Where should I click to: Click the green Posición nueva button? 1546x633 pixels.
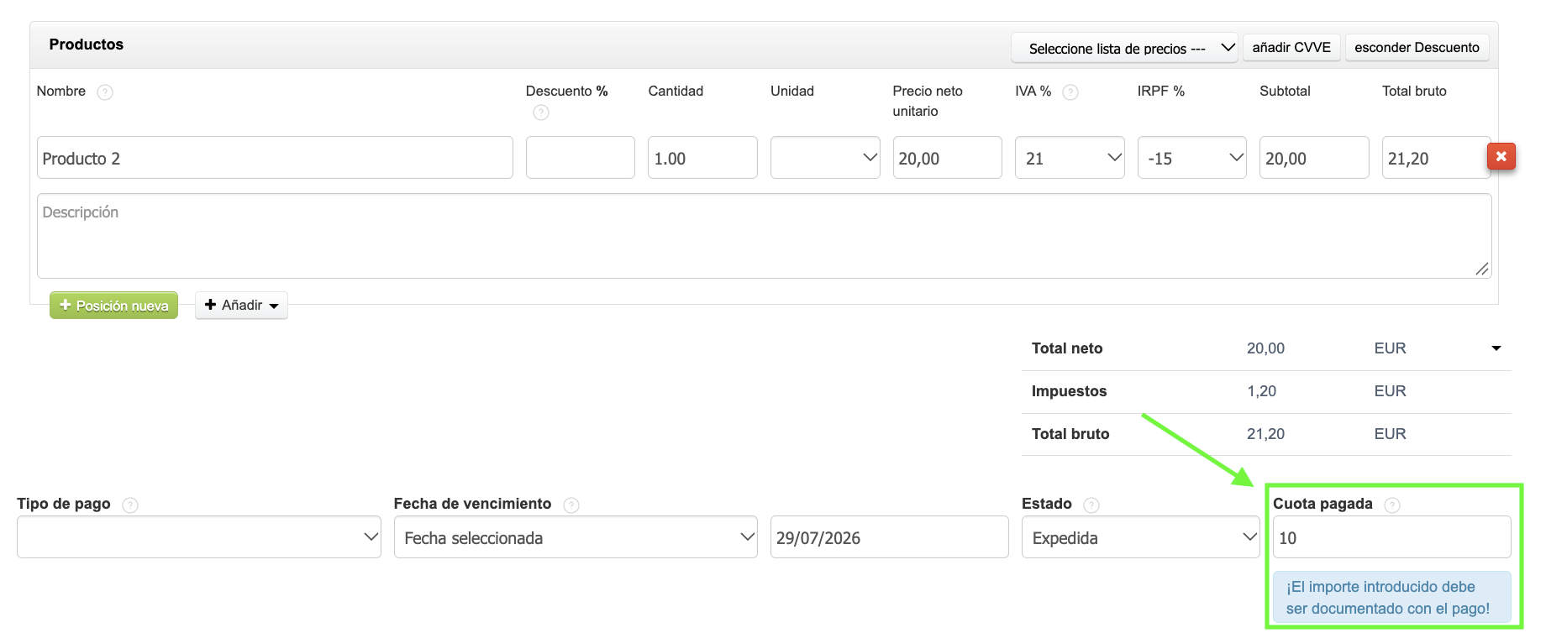(114, 306)
